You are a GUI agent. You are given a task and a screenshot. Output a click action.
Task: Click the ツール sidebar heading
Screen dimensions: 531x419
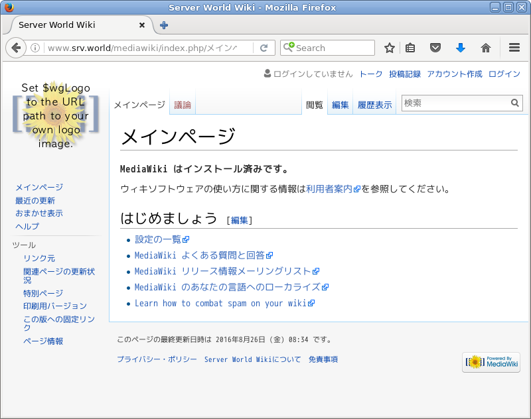24,245
